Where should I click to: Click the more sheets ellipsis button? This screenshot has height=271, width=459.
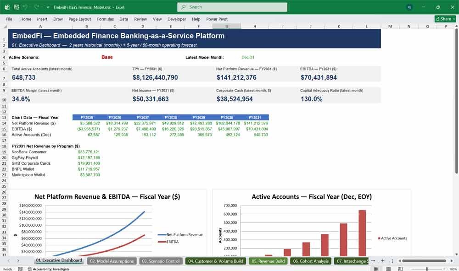(x=373, y=261)
